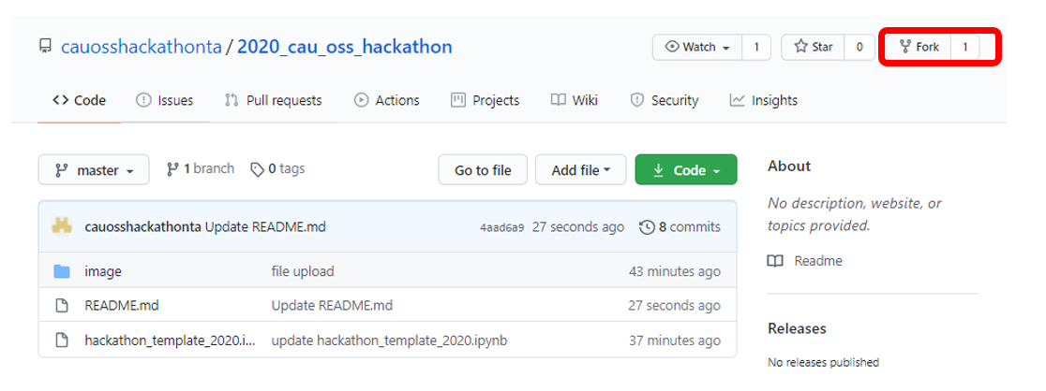This screenshot has height=391, width=1046.
Task: Click the Projects board icon
Action: [457, 101]
